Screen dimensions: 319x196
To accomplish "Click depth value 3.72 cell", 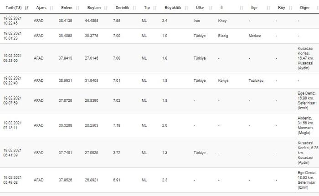I will click(x=117, y=153).
